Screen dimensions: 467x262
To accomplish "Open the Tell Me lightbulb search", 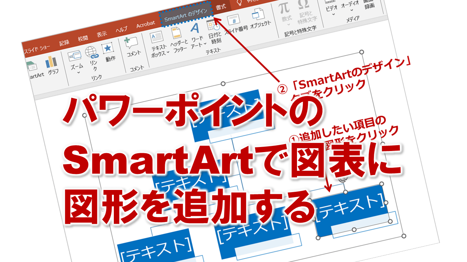I will [x=240, y=3].
